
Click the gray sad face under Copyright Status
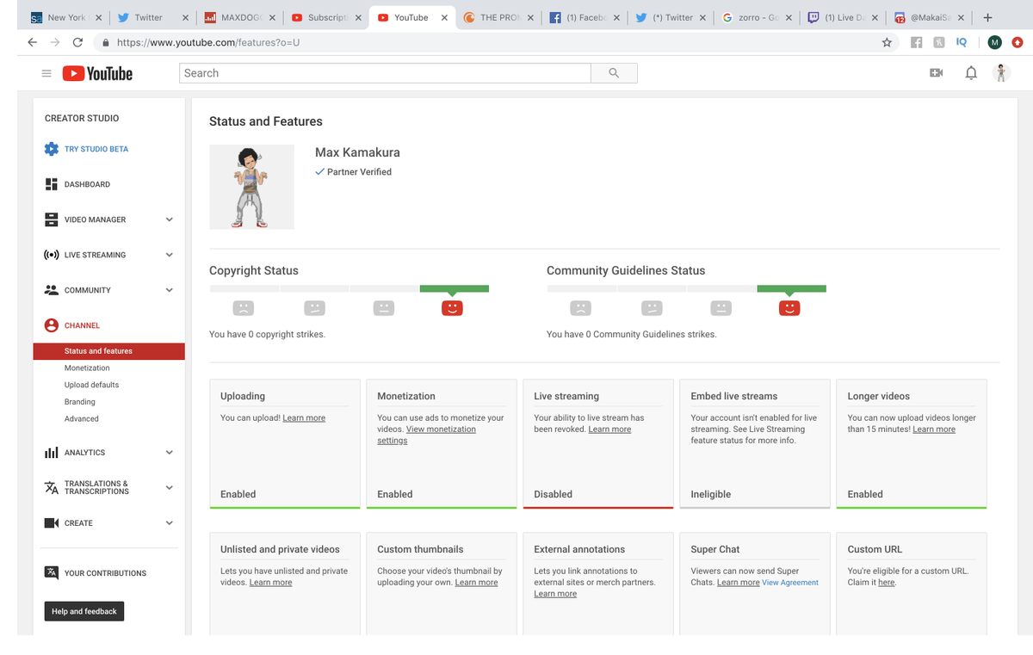pyautogui.click(x=244, y=307)
